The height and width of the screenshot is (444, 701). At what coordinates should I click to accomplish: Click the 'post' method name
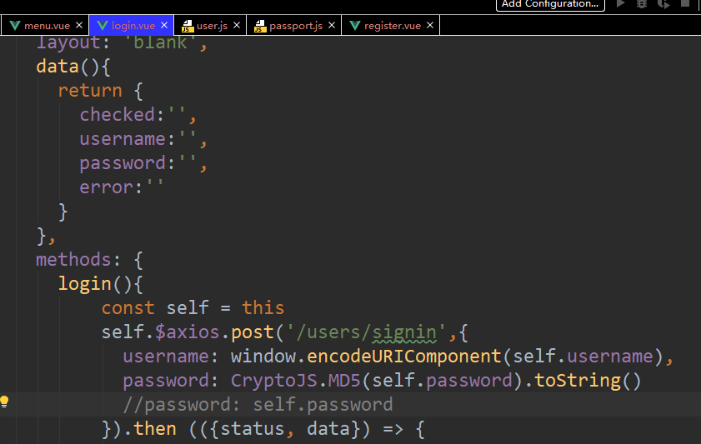pos(253,332)
